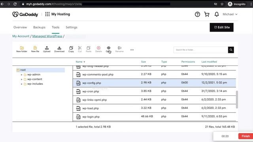
Task: Sort by the Last modified column
Action: tap(209, 62)
